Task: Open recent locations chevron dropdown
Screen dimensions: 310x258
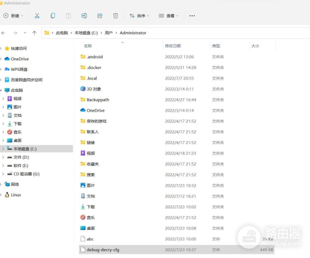Action: click(25, 33)
